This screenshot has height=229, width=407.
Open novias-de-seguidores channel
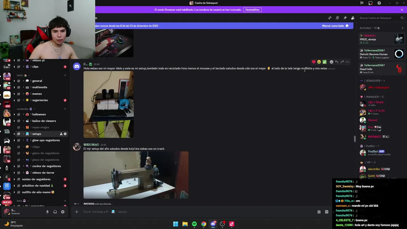point(42,179)
